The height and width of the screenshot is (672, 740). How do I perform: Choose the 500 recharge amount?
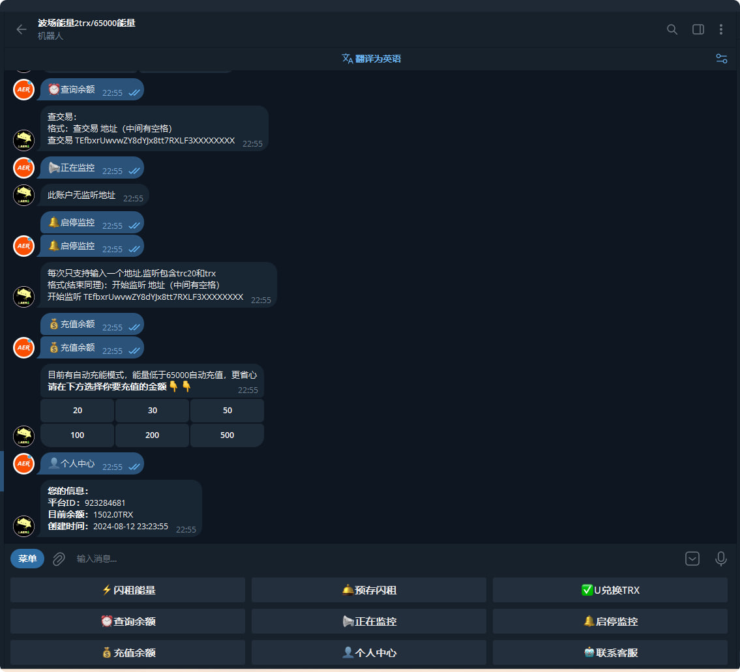[x=227, y=435]
